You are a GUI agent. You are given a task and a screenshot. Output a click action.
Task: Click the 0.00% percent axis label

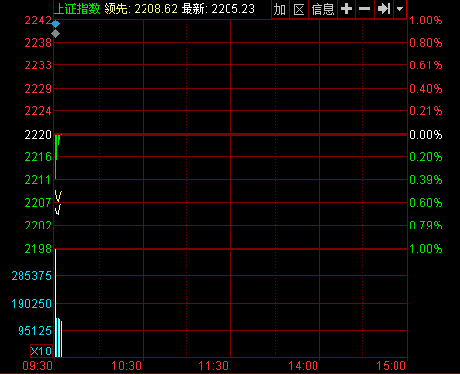tap(426, 135)
